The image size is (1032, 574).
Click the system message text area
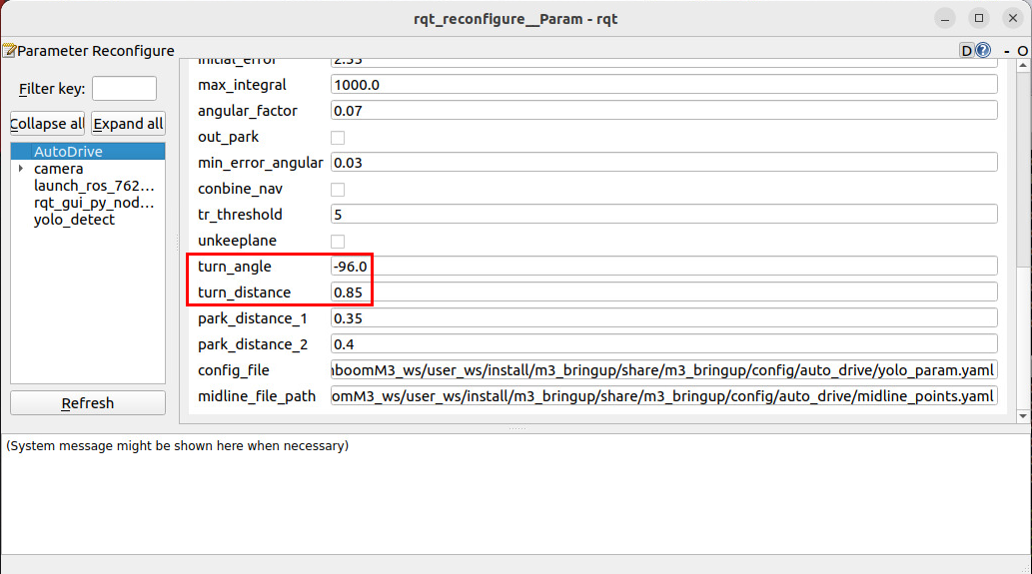pyautogui.click(x=516, y=493)
